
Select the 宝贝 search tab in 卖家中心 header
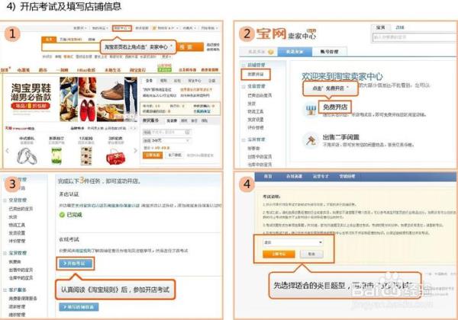380,27
